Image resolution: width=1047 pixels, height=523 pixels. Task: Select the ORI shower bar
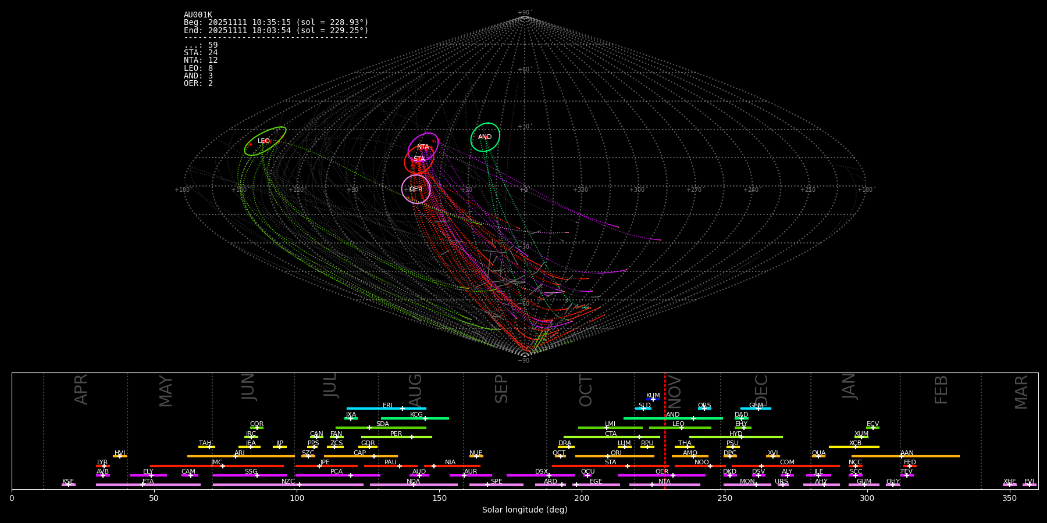(615, 456)
